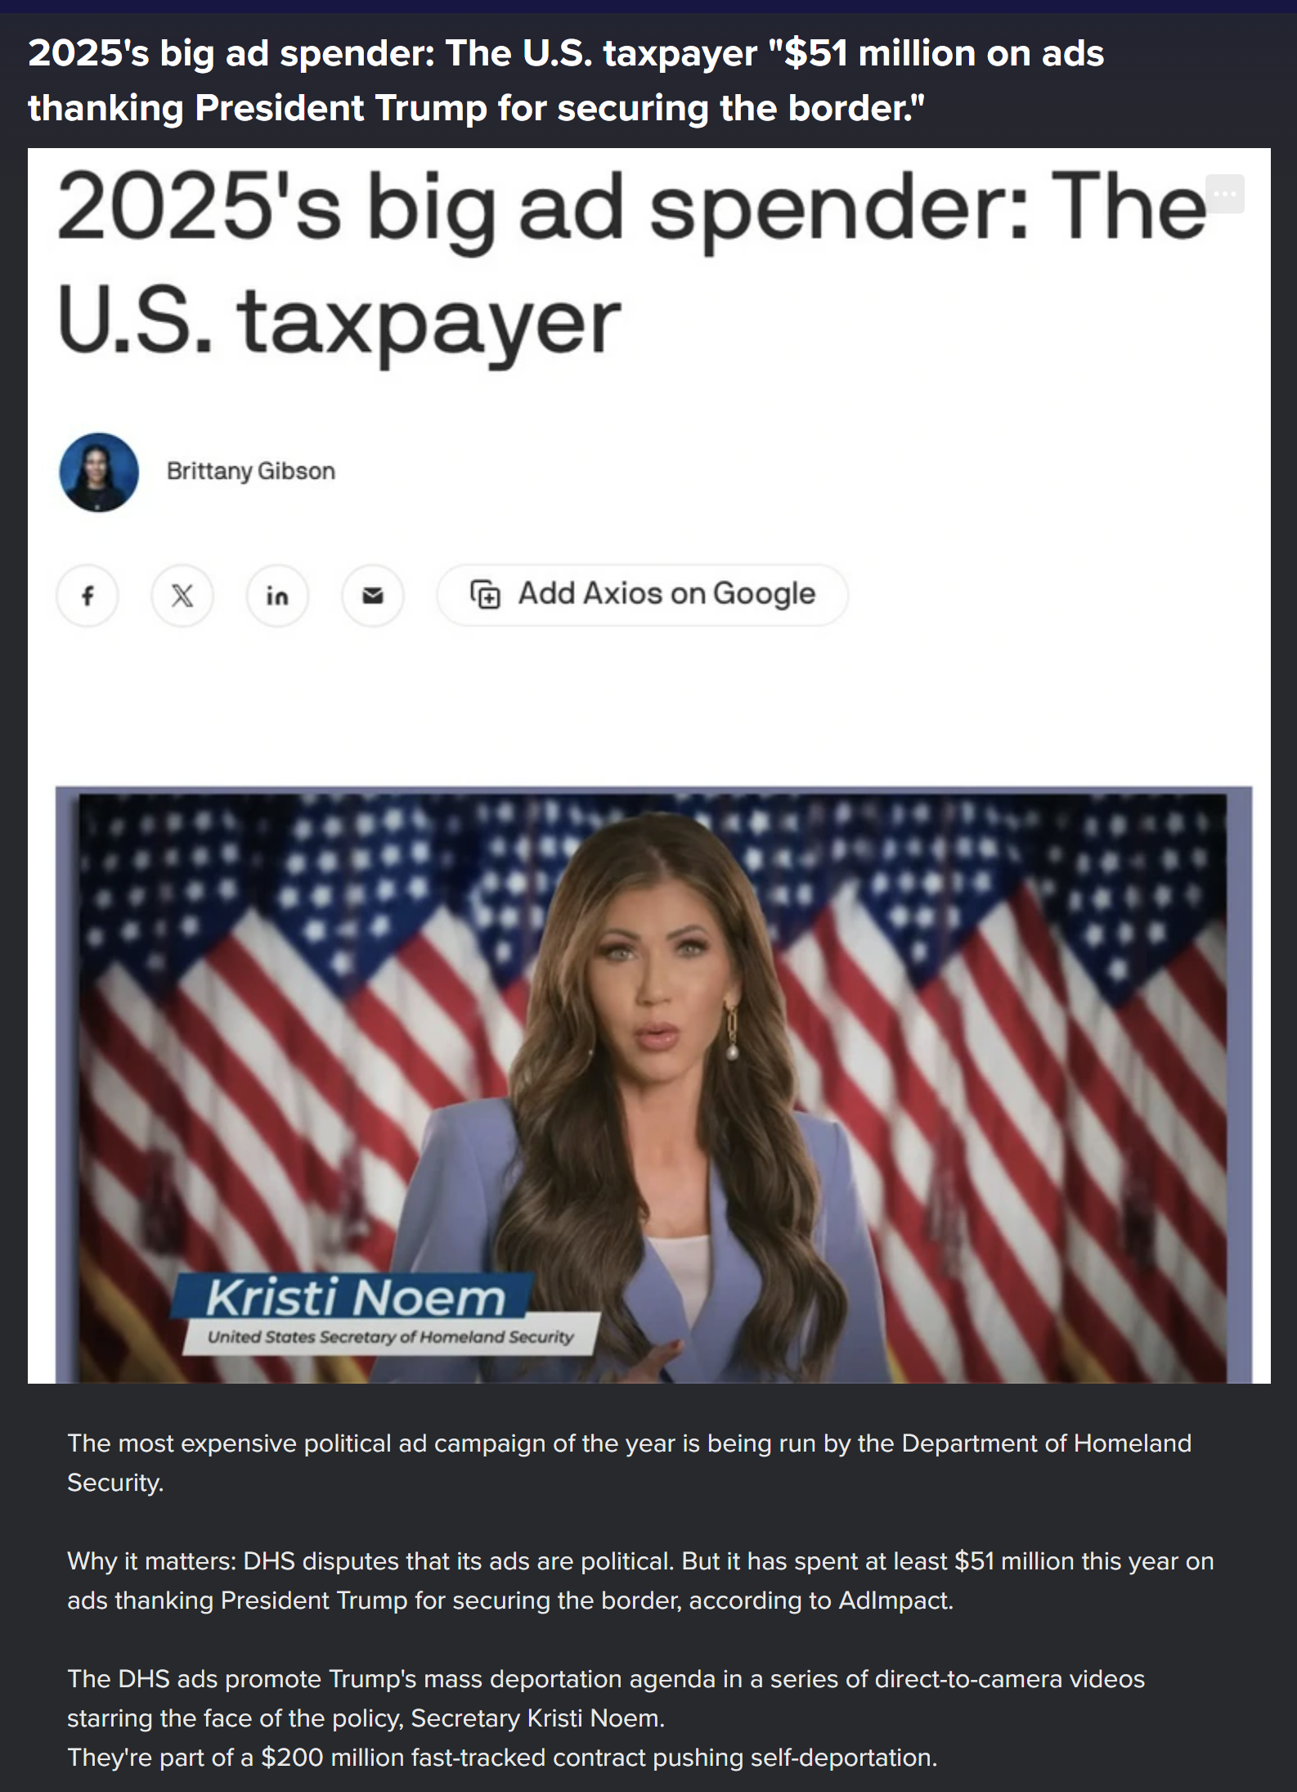Click the paragraph starting 'The most expensive'
Image resolution: width=1297 pixels, height=1792 pixels.
click(x=629, y=1462)
